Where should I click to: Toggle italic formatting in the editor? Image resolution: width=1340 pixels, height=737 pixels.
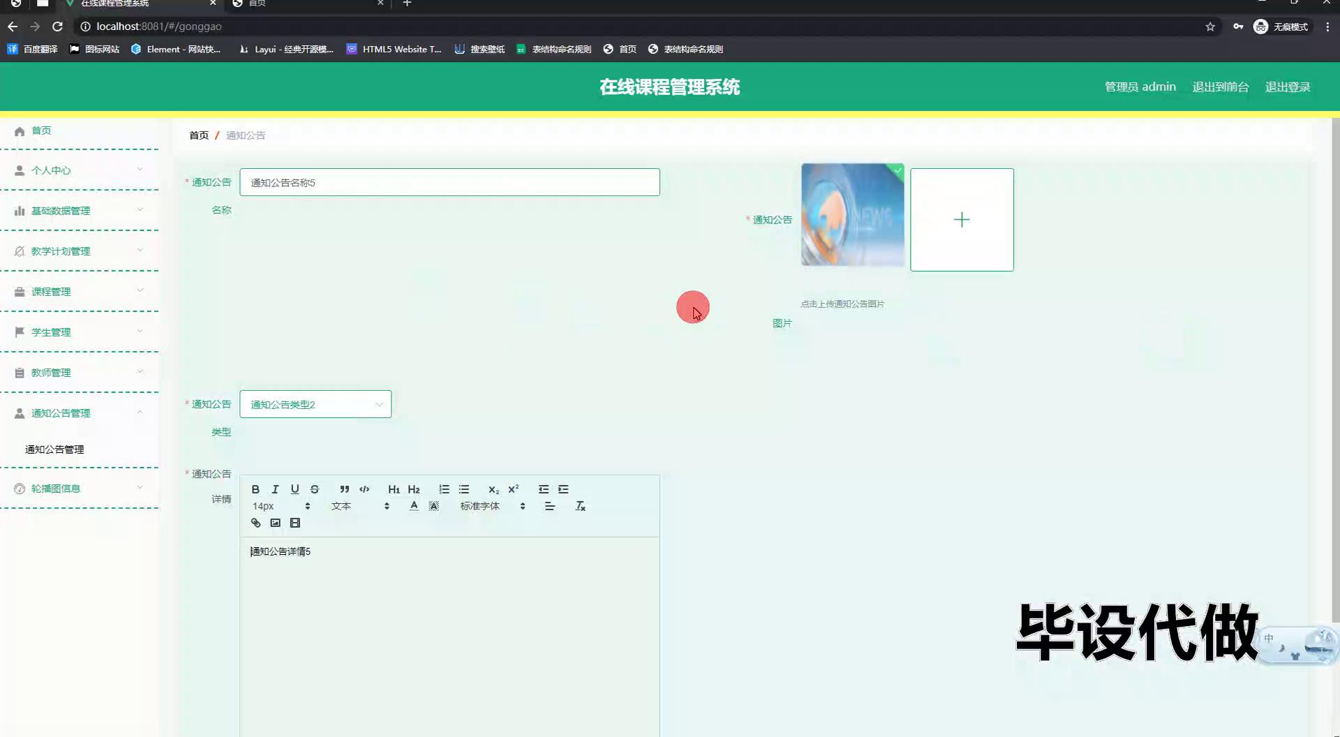click(x=275, y=489)
